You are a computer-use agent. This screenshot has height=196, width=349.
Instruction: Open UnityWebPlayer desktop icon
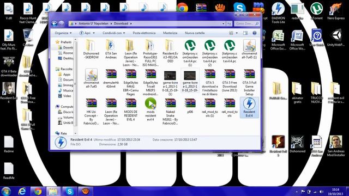336,38
